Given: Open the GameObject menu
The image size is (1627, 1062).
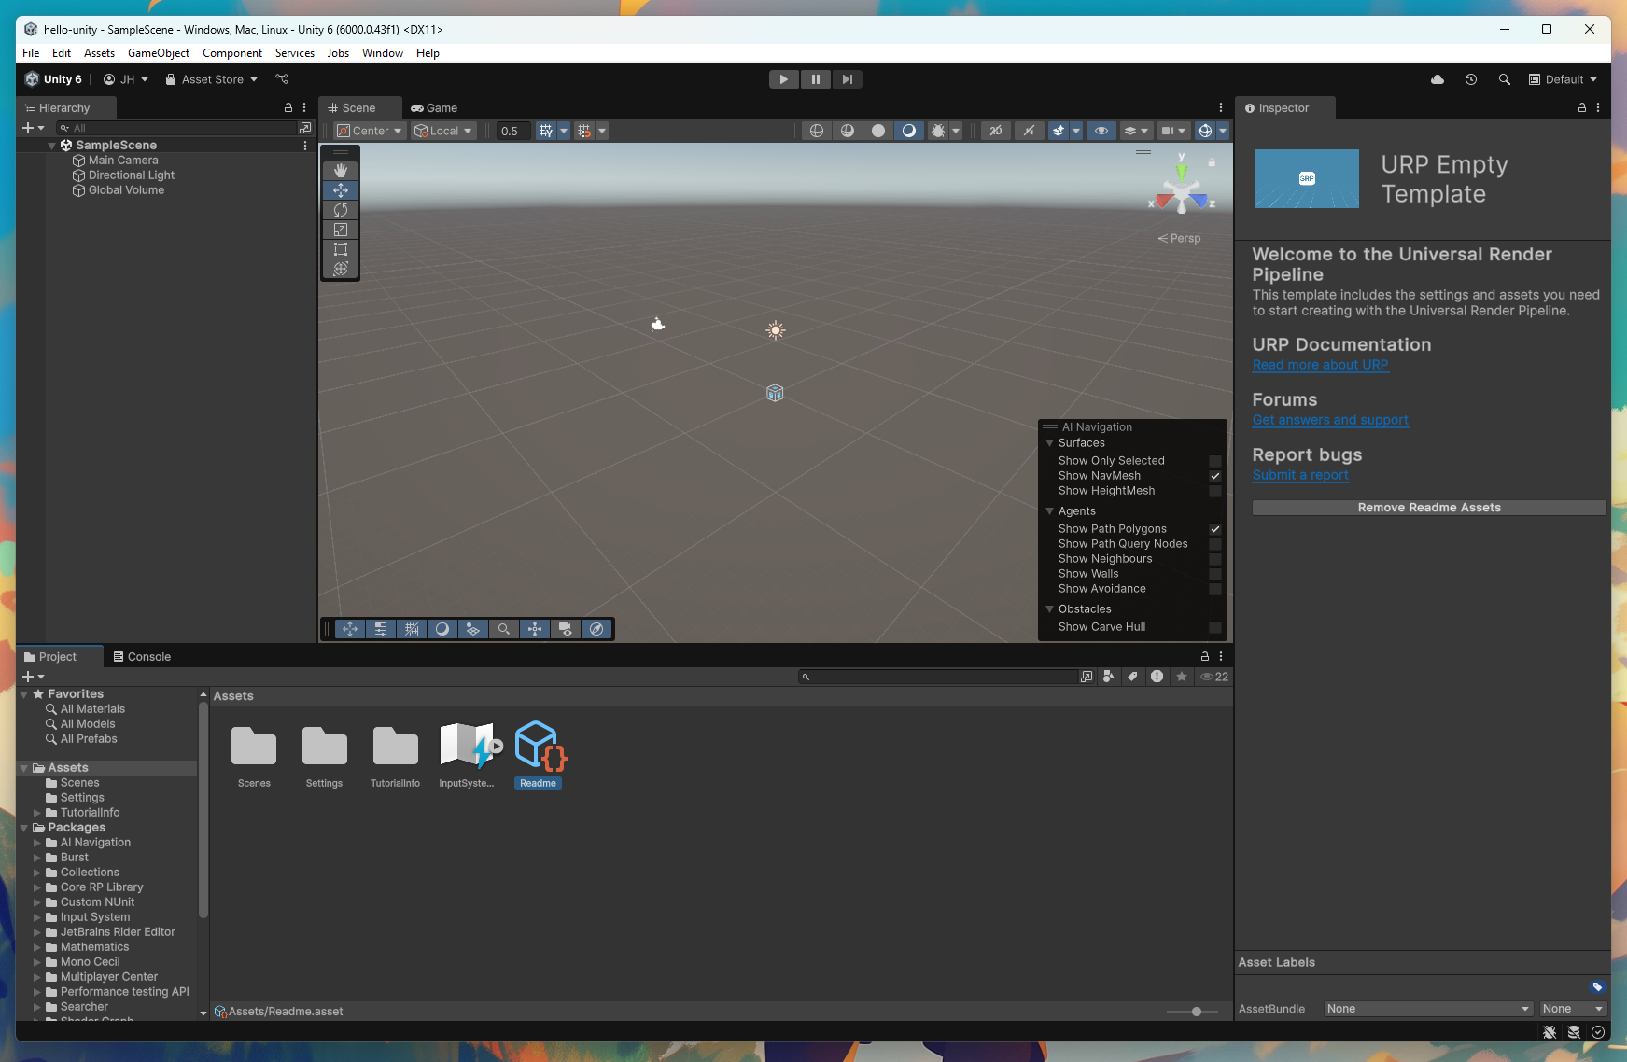Looking at the screenshot, I should (159, 53).
